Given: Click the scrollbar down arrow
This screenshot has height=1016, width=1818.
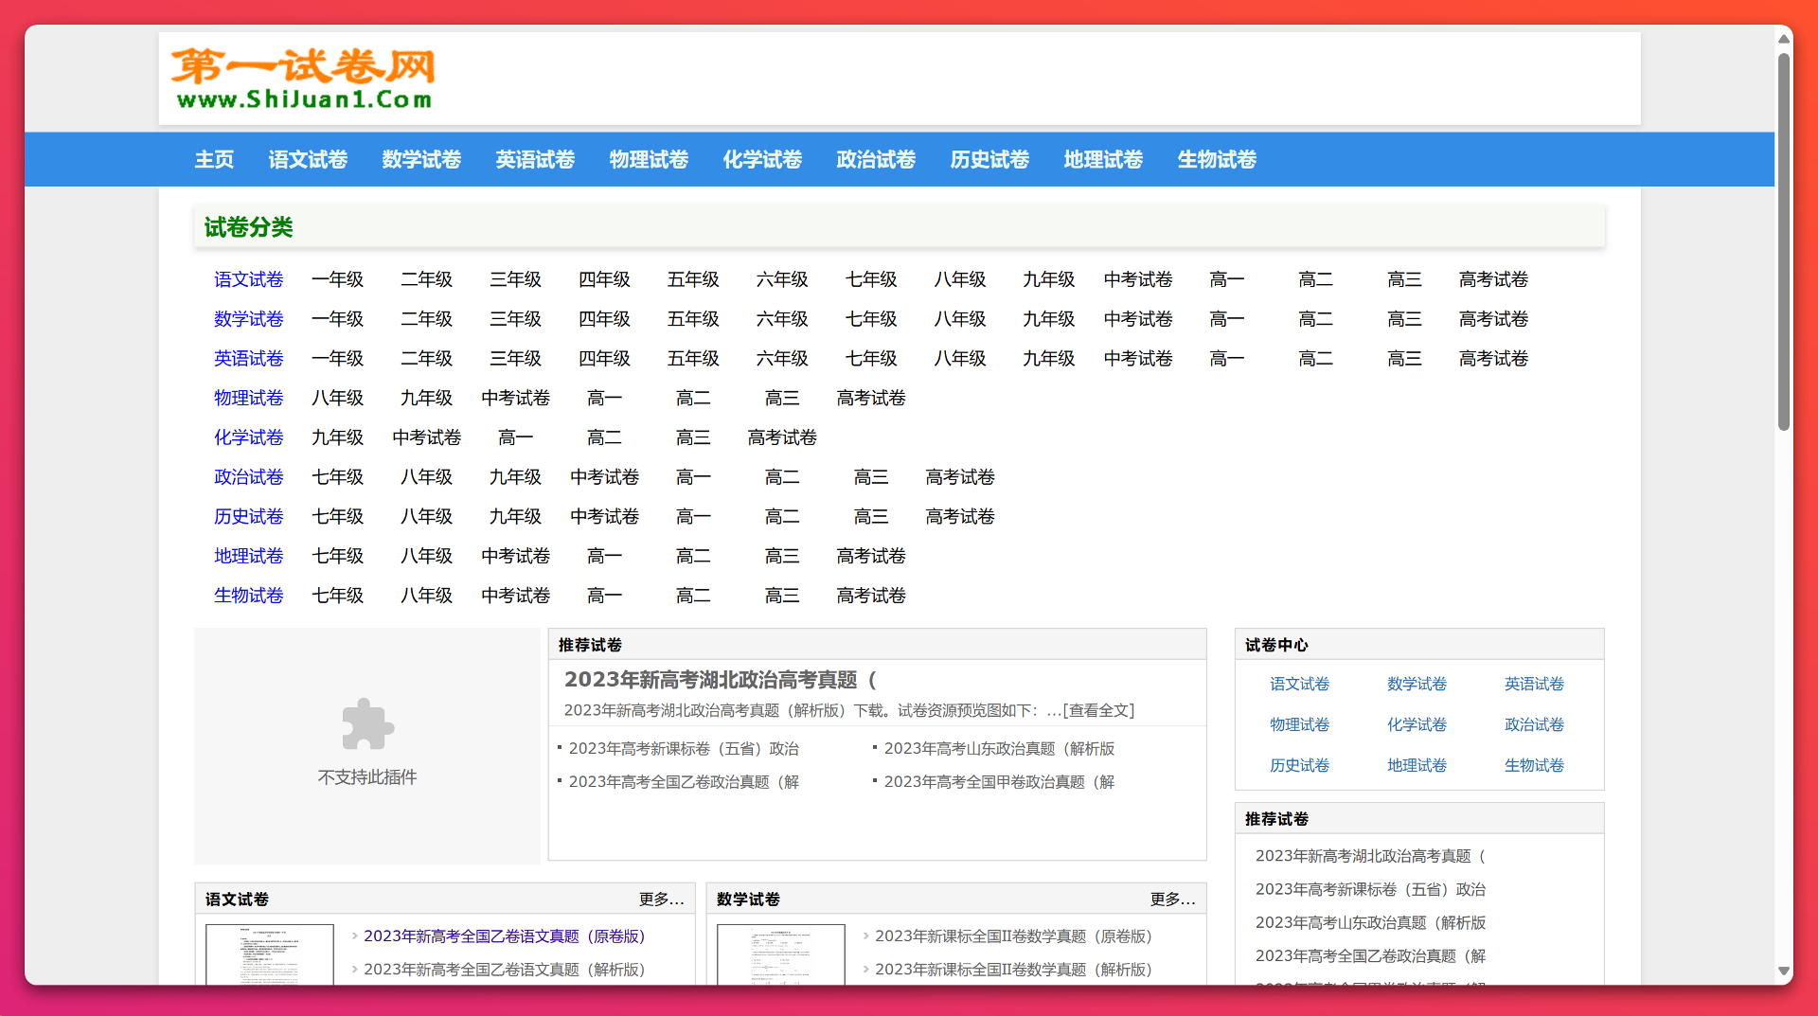Looking at the screenshot, I should point(1784,971).
